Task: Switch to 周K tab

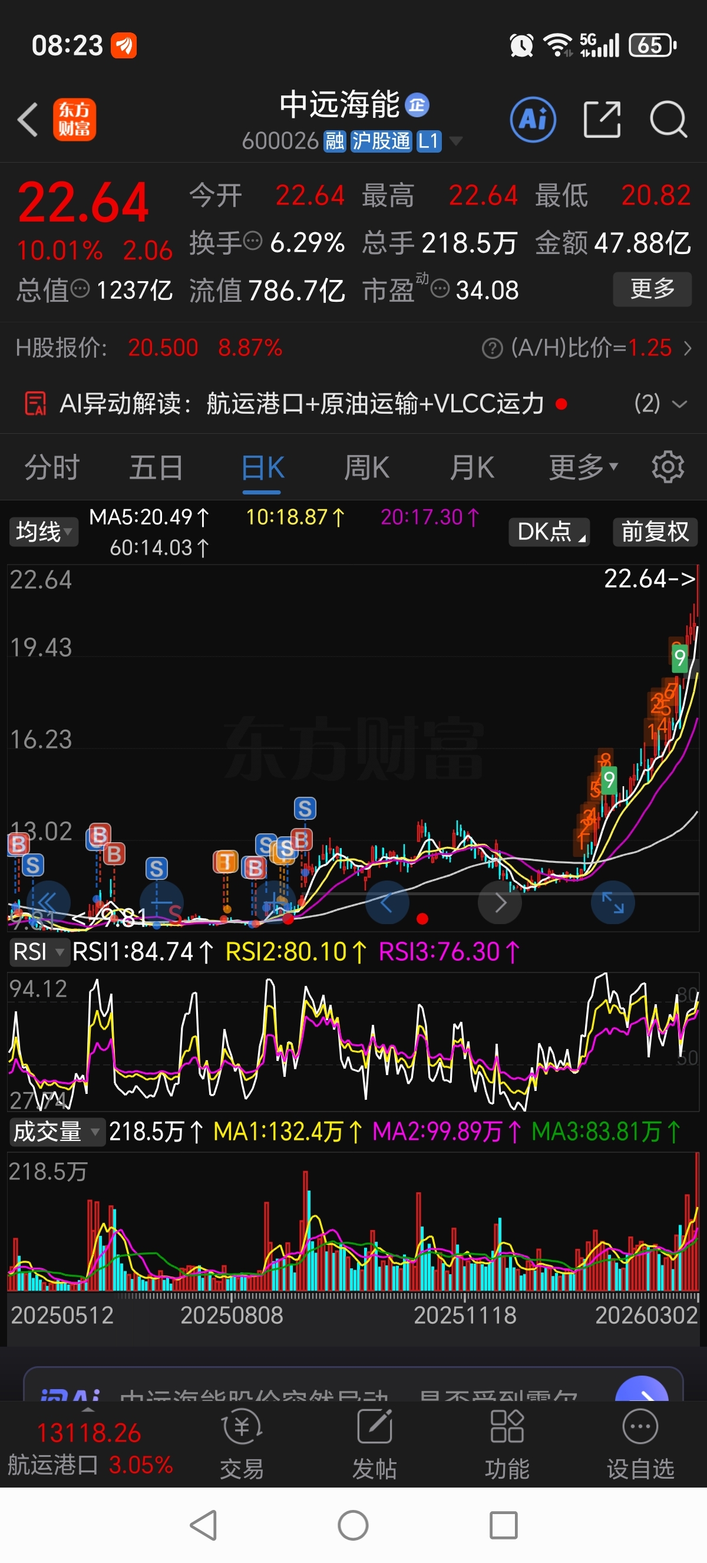Action: [366, 467]
